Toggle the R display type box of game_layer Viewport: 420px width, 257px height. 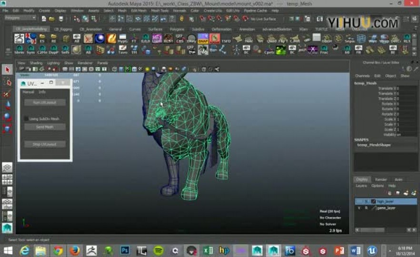[367, 208]
